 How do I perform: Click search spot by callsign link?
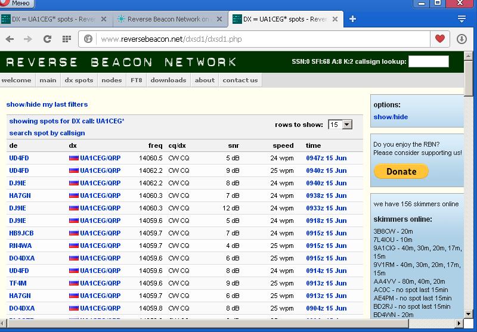47,133
